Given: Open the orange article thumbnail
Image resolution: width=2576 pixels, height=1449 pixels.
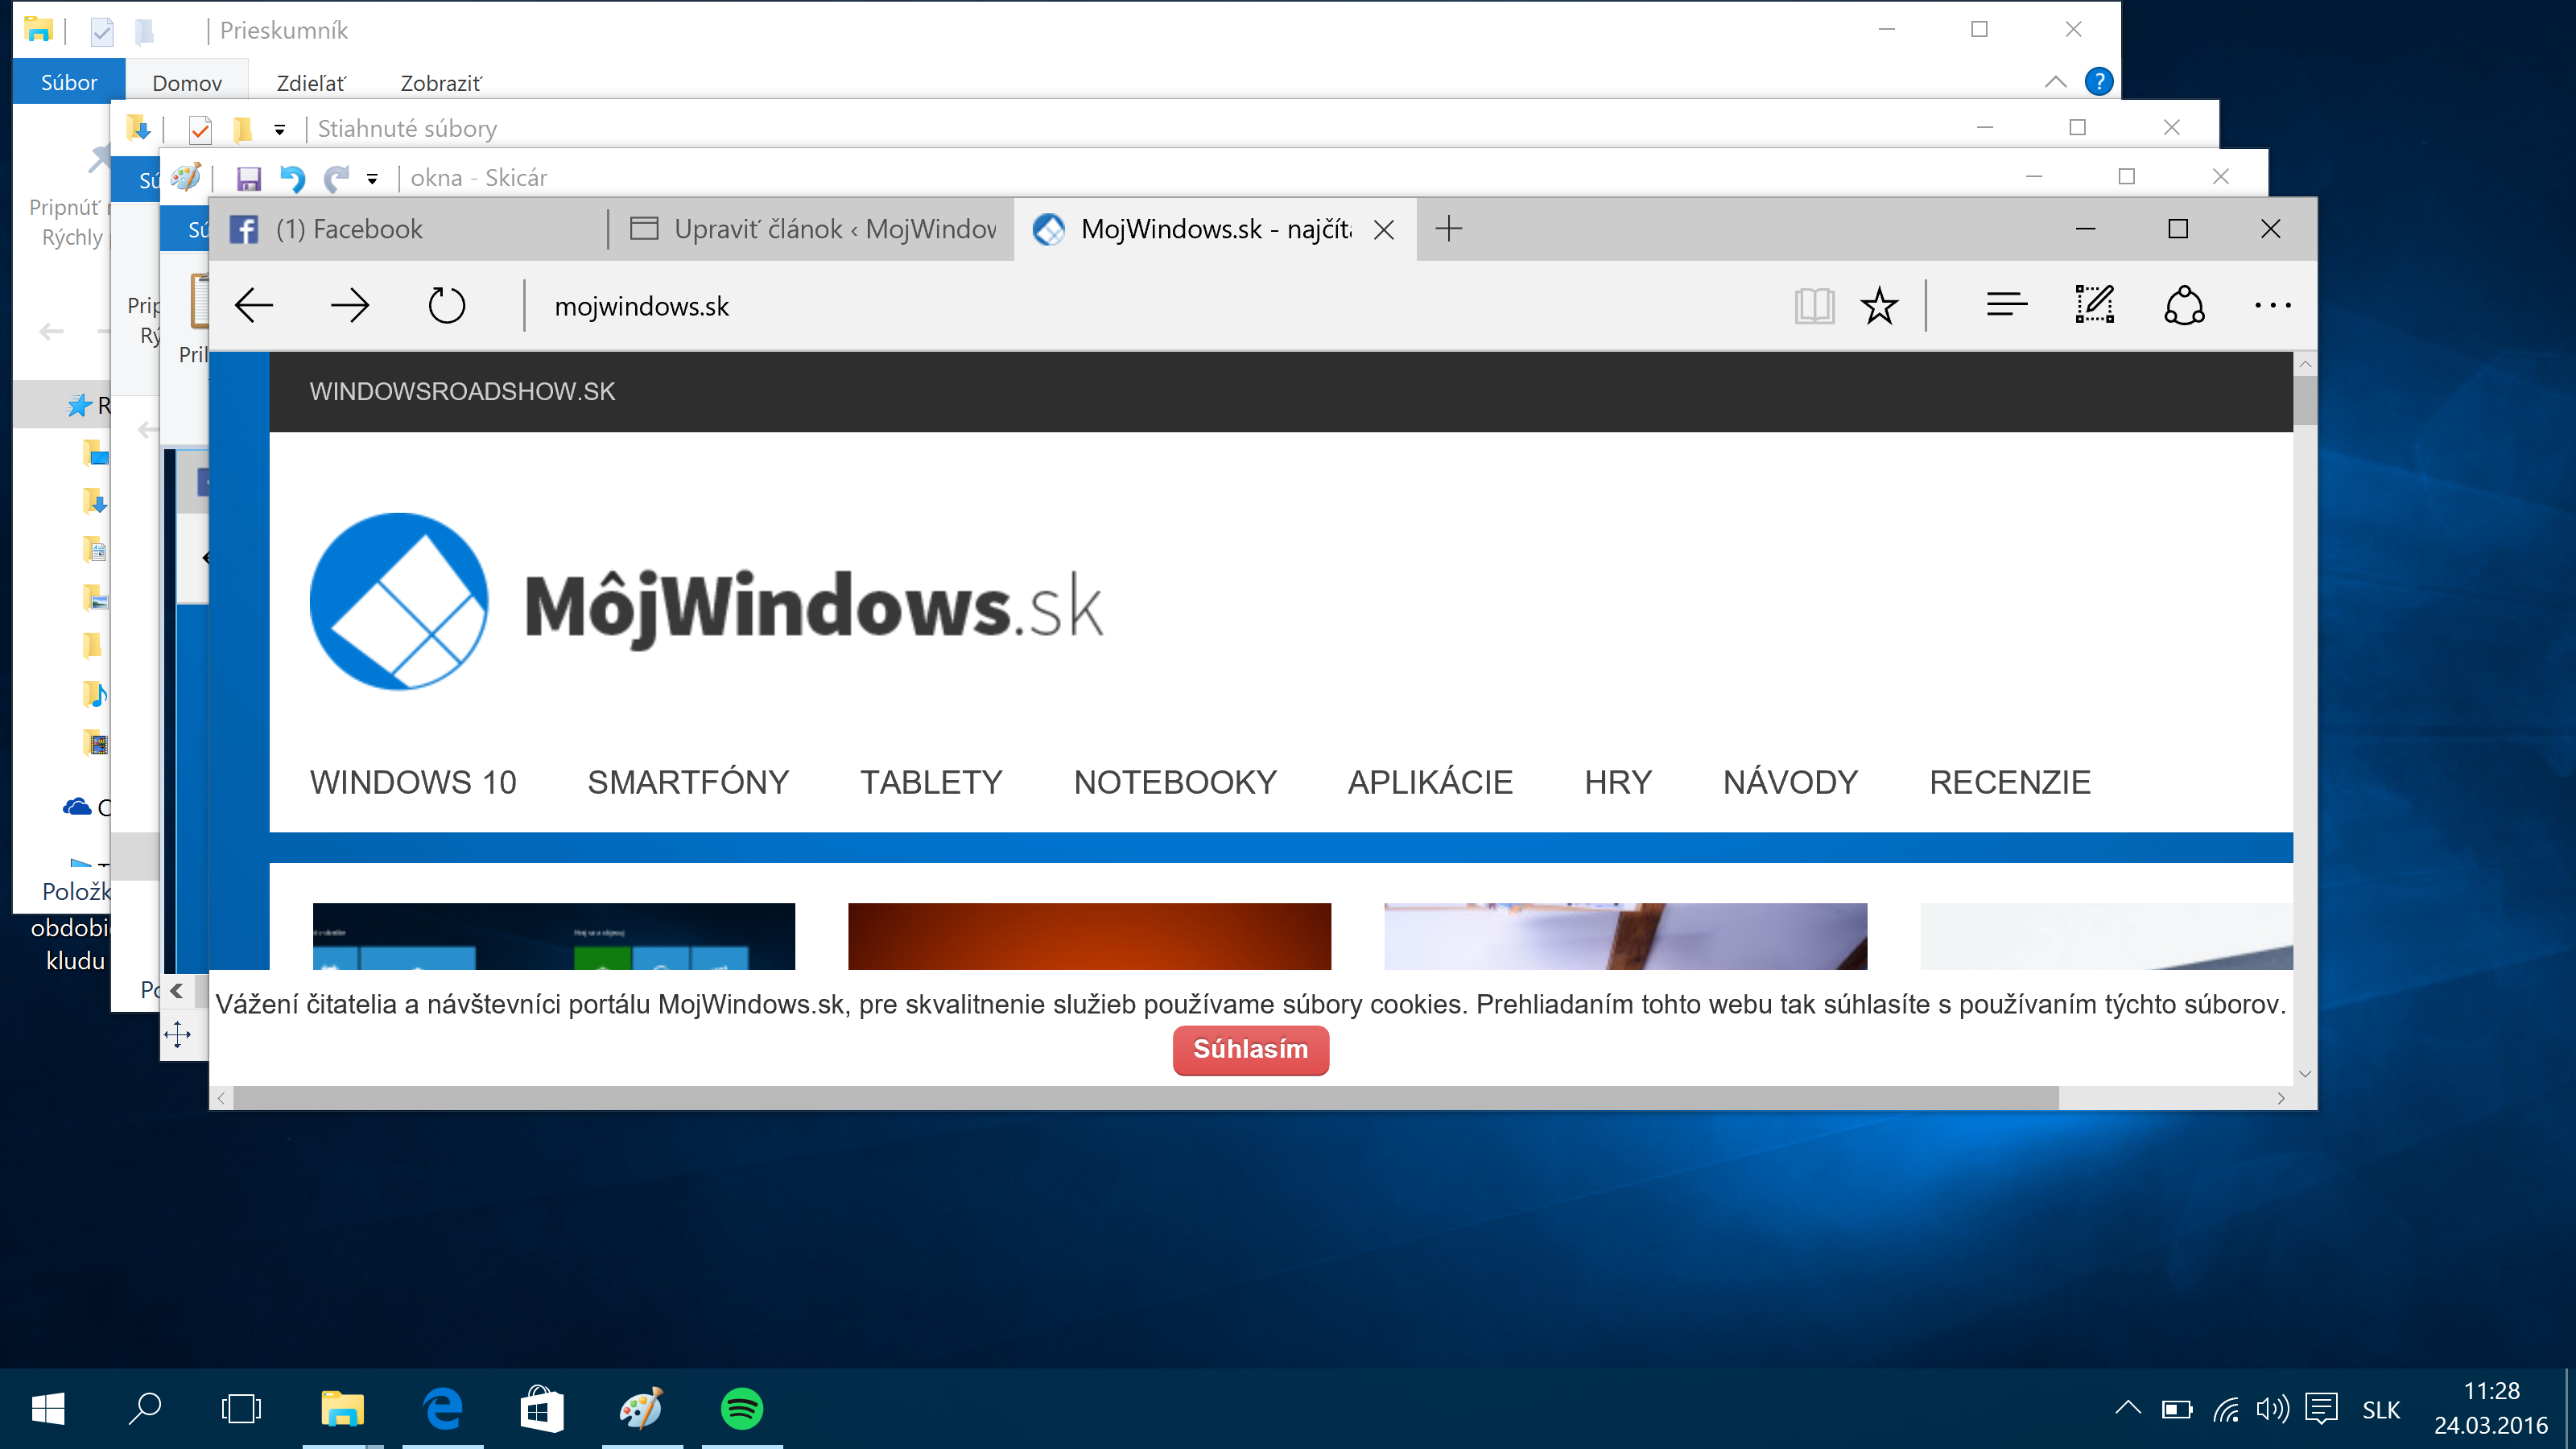Looking at the screenshot, I should (x=1089, y=936).
